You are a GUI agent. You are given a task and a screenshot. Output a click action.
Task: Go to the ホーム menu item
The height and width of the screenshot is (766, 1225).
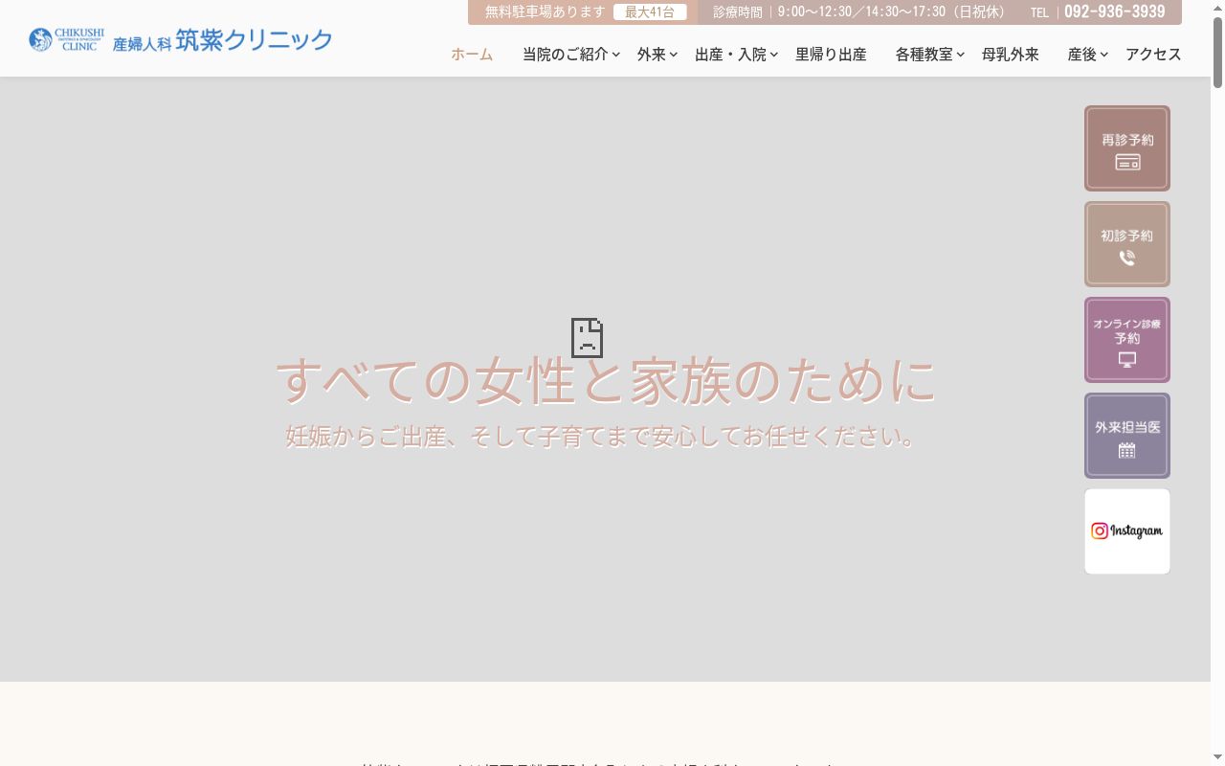(x=472, y=55)
